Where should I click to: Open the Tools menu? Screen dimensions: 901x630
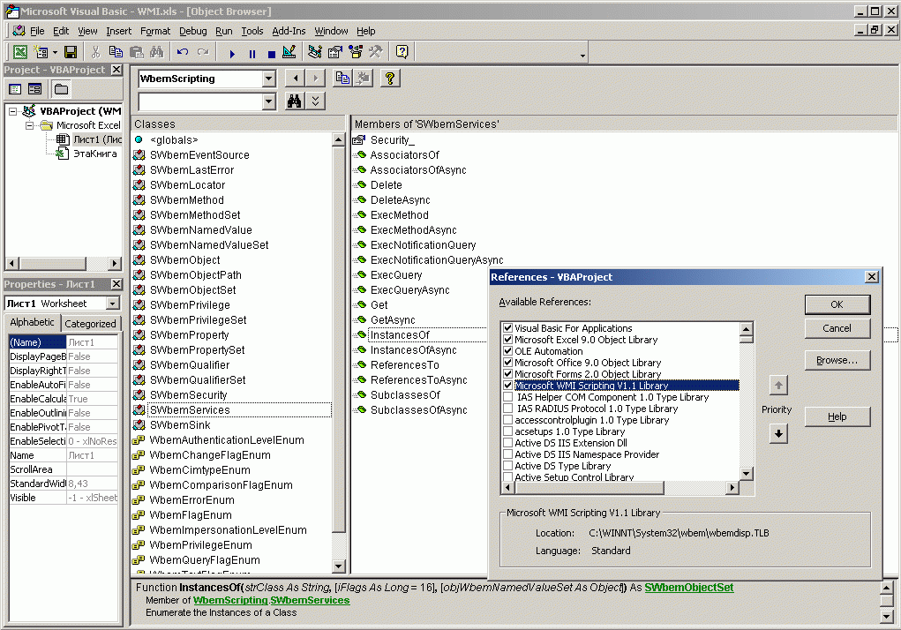tap(252, 31)
